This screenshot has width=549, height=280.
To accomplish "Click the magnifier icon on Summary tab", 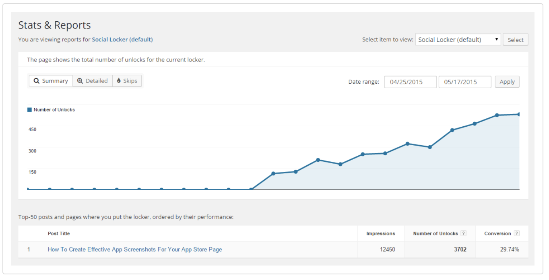I will 37,81.
